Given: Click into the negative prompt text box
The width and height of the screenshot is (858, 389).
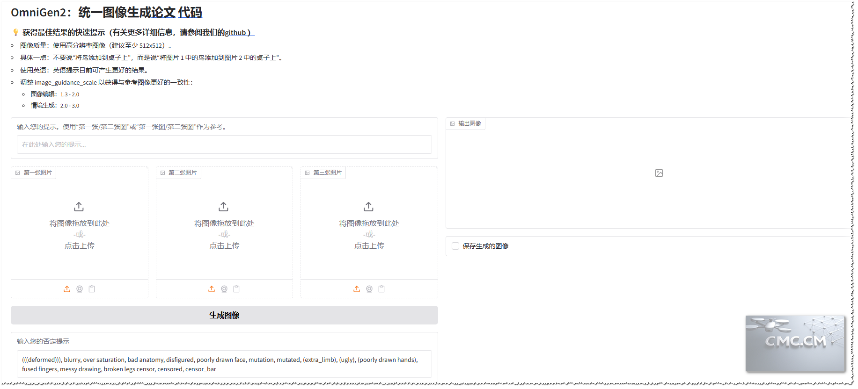Looking at the screenshot, I should 224,364.
